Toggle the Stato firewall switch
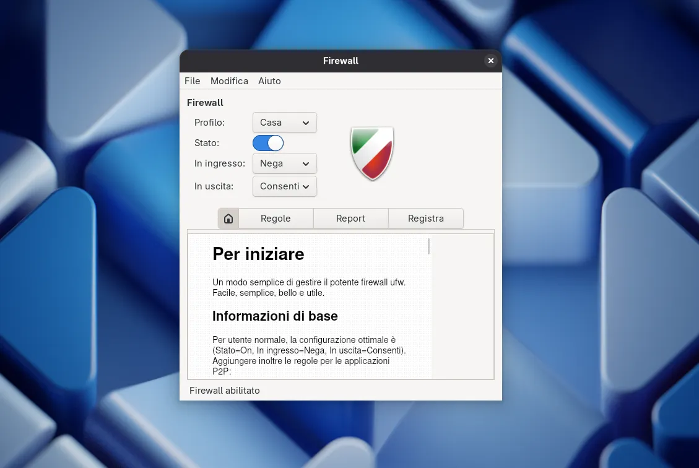 268,143
